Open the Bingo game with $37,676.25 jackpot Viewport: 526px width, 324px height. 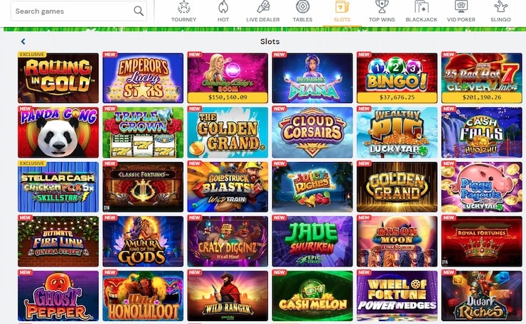pos(397,78)
